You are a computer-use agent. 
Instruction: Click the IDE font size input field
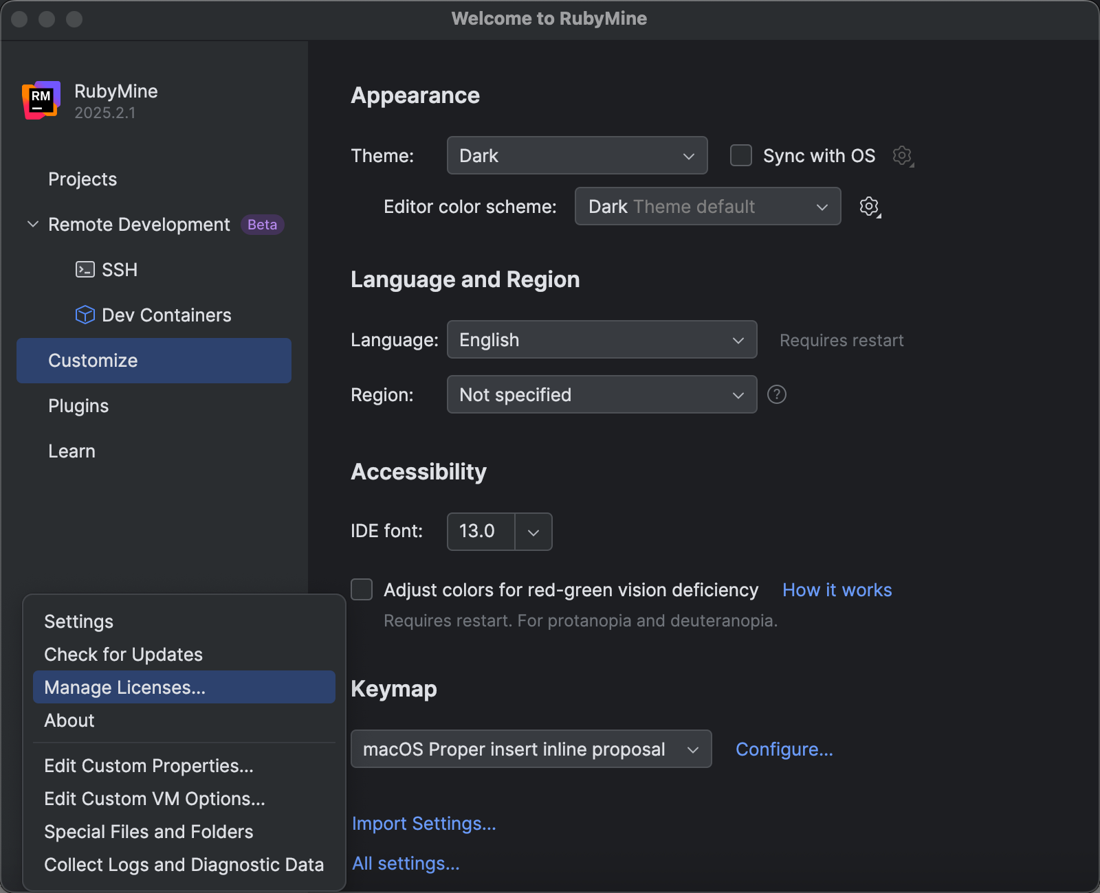[480, 532]
